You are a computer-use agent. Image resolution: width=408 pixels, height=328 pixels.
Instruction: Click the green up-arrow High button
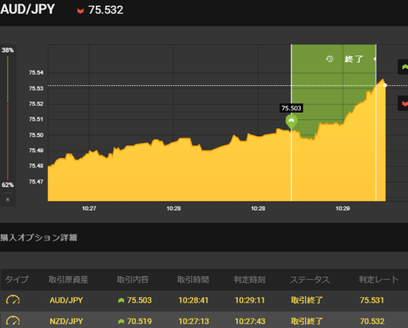(404, 67)
